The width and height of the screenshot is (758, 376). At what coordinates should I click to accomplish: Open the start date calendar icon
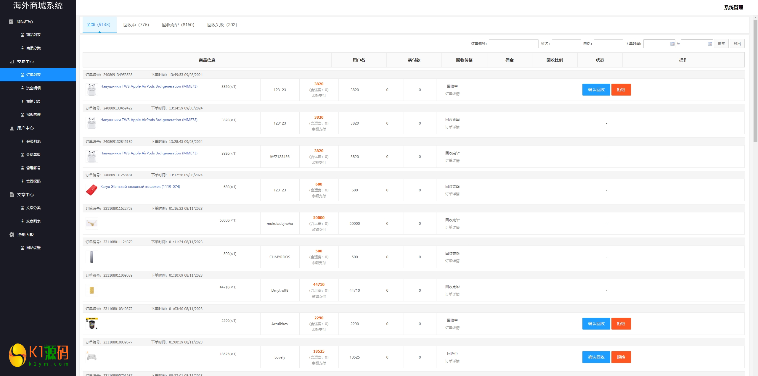point(672,44)
